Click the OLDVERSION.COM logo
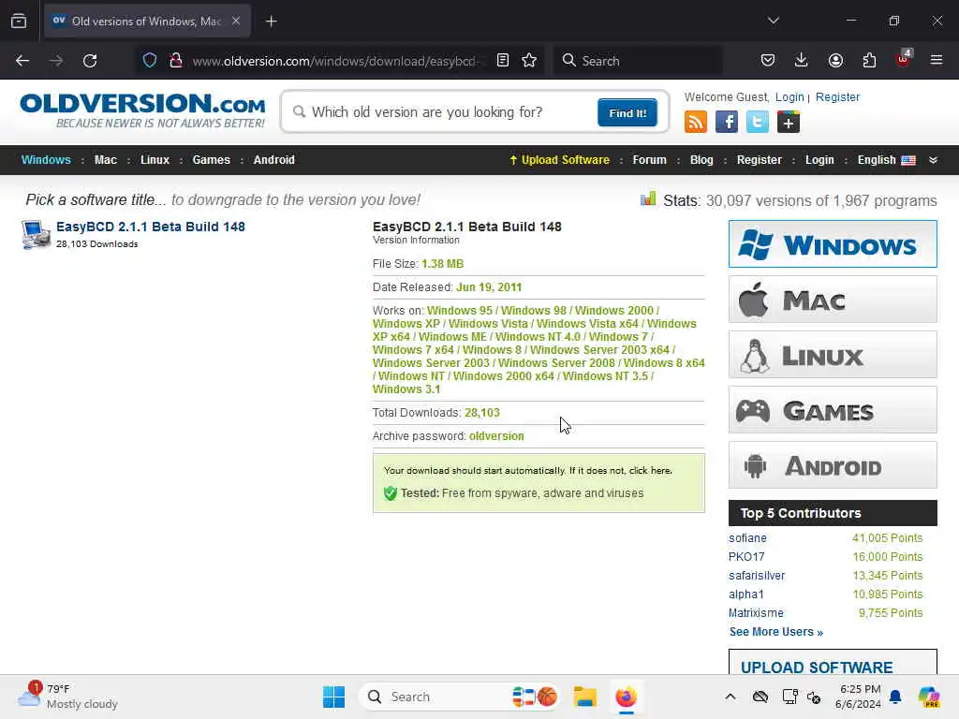 [142, 110]
